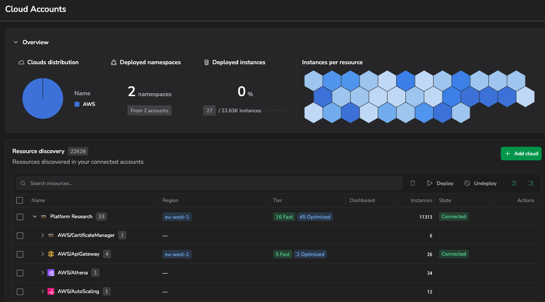The image size is (545, 302).
Task: Click the Deploy button
Action: tap(440, 183)
